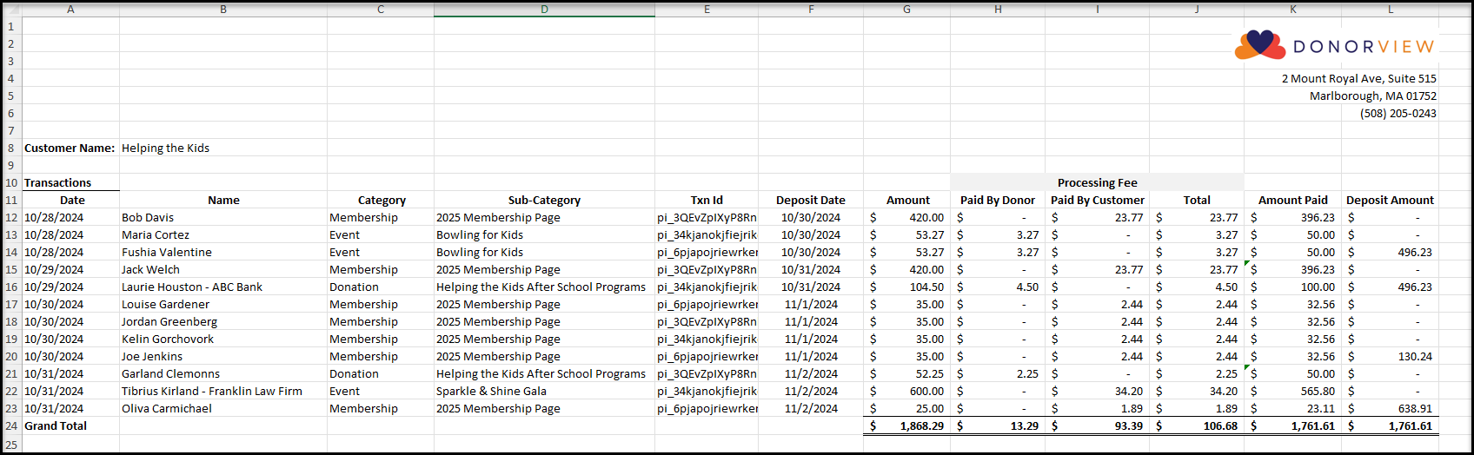Click Tibrius Kirland - Franklin Law Firm cell
The height and width of the screenshot is (455, 1474).
[223, 392]
